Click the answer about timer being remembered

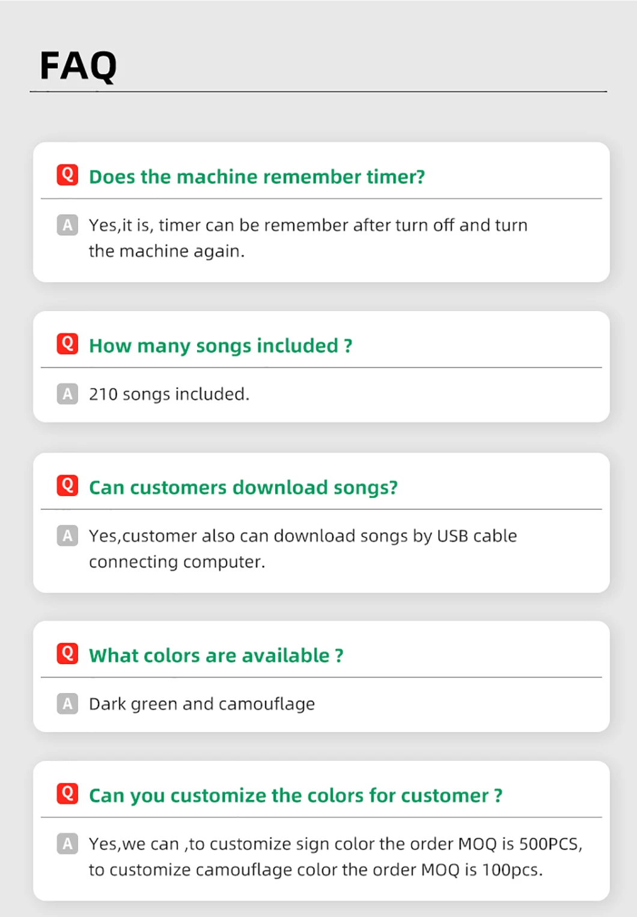308,238
